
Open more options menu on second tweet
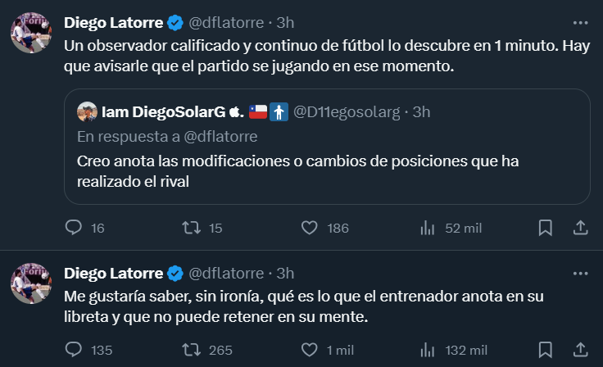(580, 273)
